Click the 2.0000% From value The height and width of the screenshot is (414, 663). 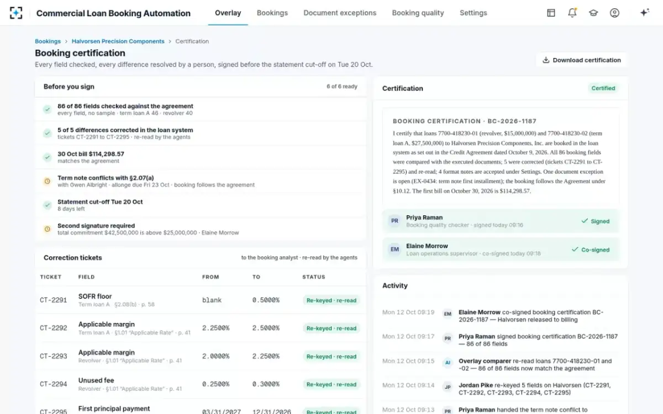click(x=215, y=357)
